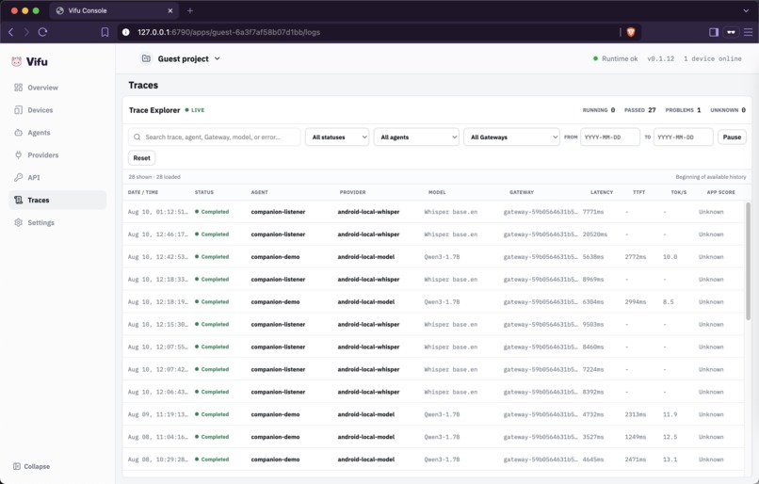759x484 pixels.
Task: Open the trace row at Aug 09, 11:19:13
Action: [433, 414]
